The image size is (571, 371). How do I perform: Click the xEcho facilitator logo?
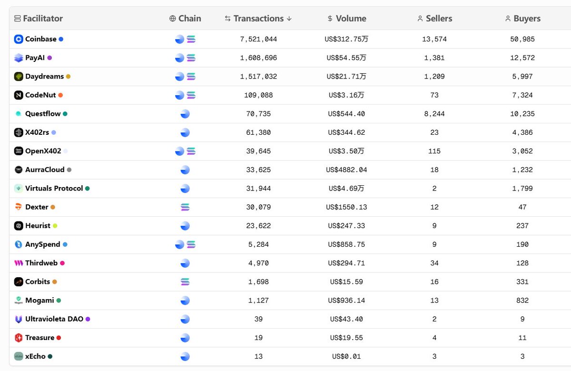tap(19, 356)
